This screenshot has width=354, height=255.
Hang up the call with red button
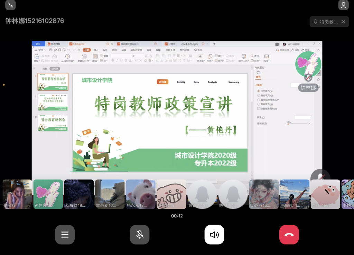(x=289, y=235)
